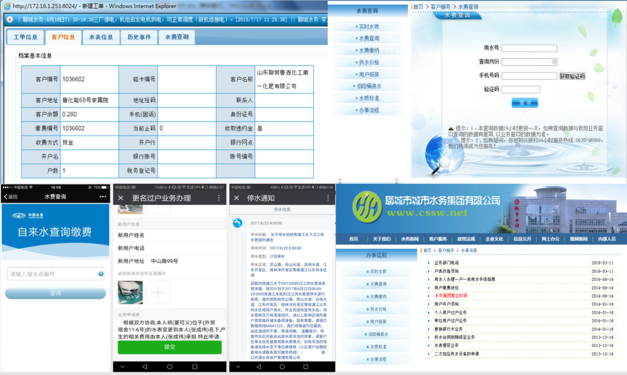Open the 业务部门电话 list item
This screenshot has width=627, height=375.
pyautogui.click(x=446, y=263)
